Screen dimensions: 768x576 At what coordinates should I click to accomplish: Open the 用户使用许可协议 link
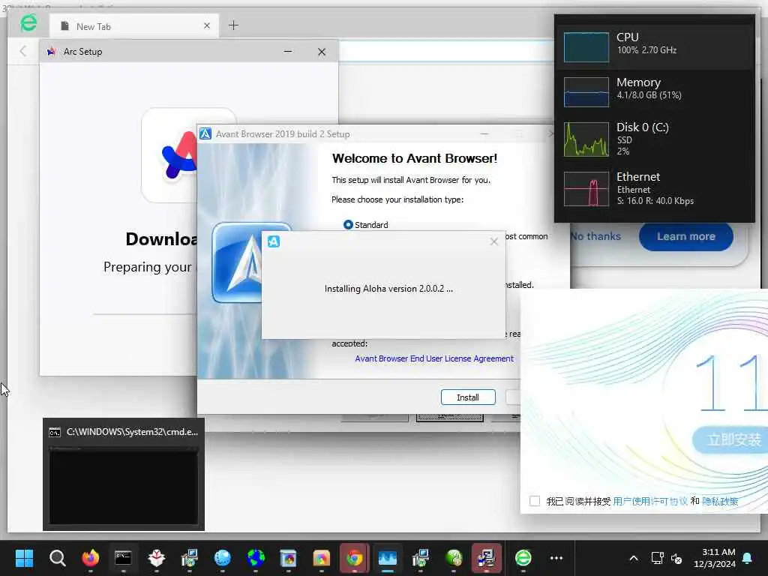pyautogui.click(x=650, y=501)
